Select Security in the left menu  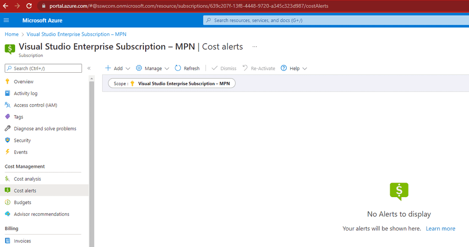coord(22,140)
